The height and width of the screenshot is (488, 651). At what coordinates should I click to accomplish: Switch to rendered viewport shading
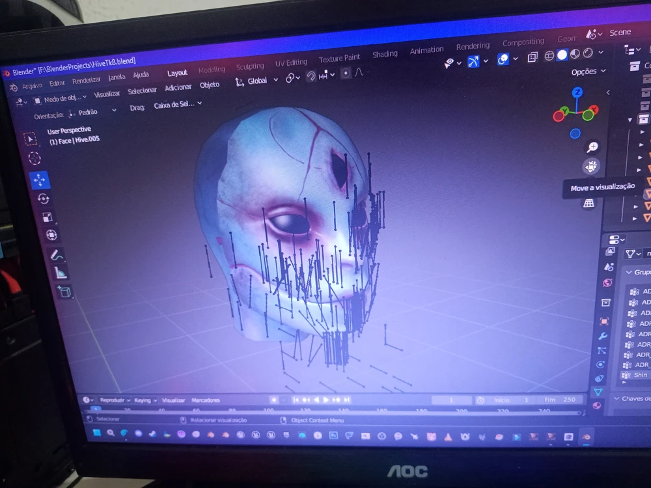point(588,53)
